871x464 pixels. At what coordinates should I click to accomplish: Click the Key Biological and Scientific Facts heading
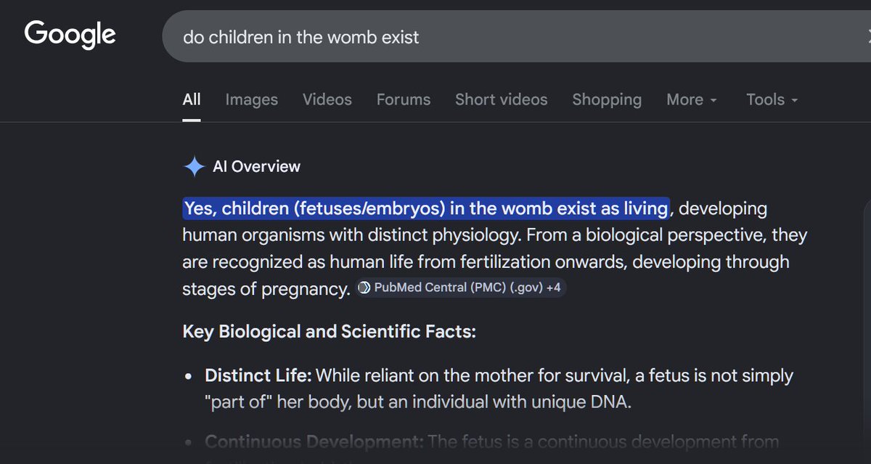coord(329,332)
